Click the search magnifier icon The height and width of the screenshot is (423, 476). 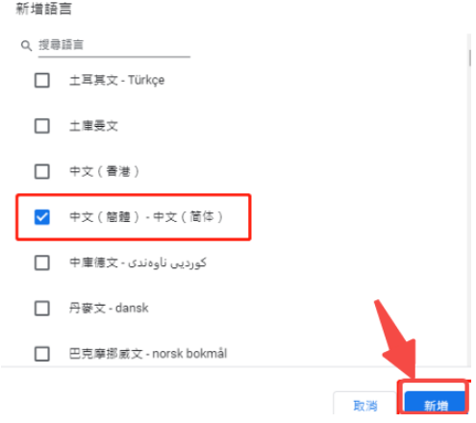tap(26, 45)
